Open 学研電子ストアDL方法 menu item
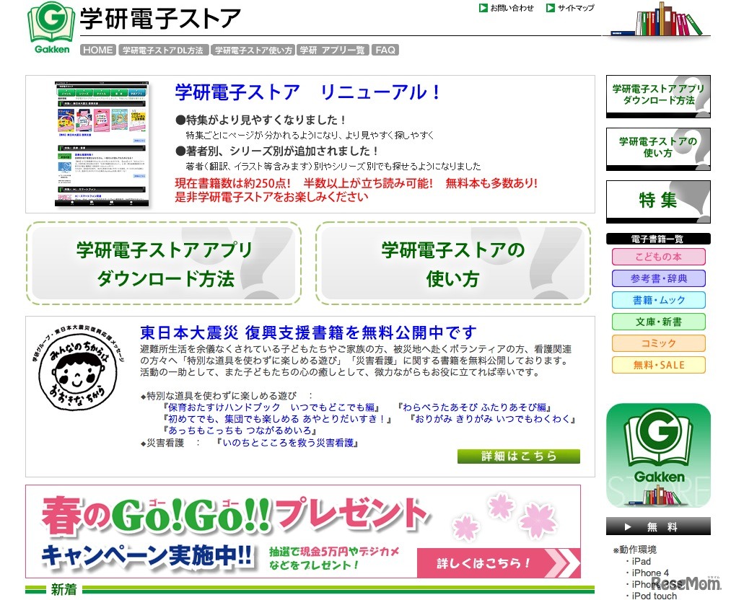This screenshot has height=600, width=731. click(163, 50)
